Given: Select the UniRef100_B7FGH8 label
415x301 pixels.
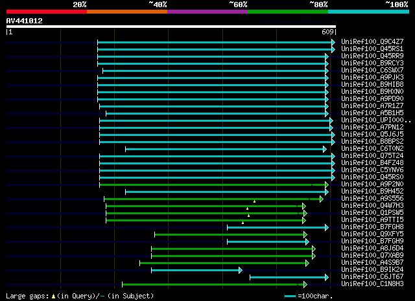Looking at the screenshot, I should (372, 227).
